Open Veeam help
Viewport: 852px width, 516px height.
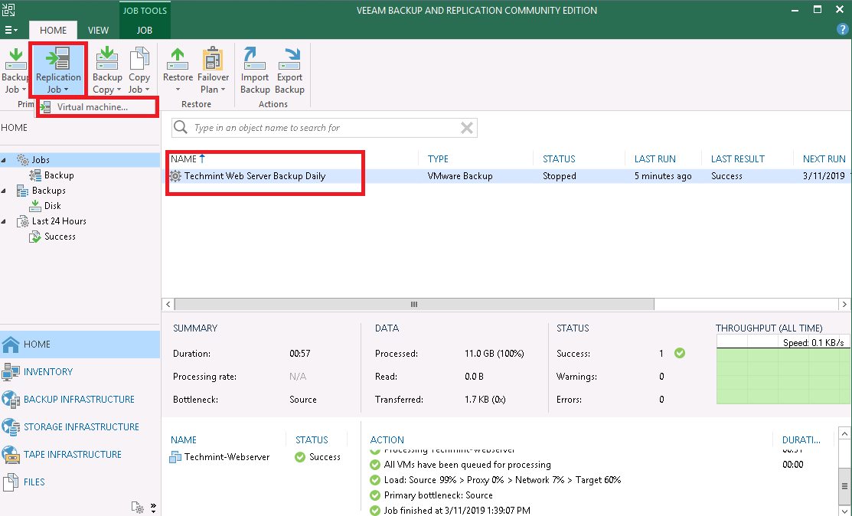[x=844, y=30]
